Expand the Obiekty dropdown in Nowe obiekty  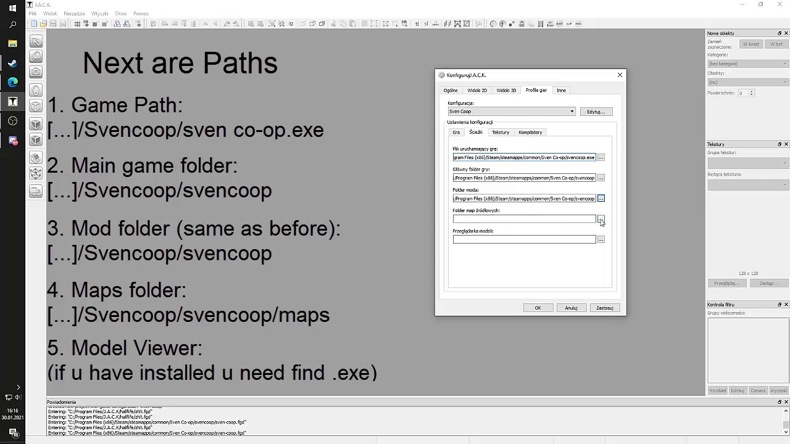coord(748,82)
